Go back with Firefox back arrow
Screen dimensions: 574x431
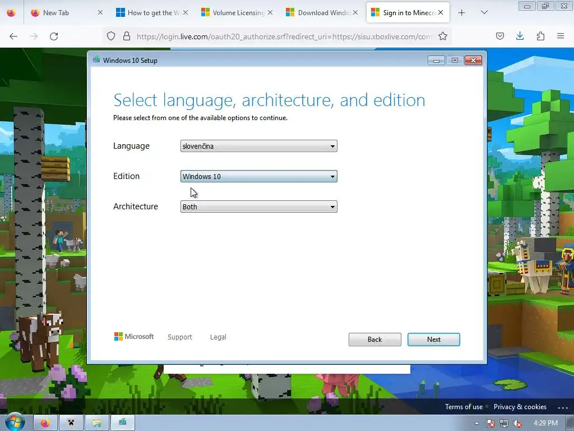point(13,36)
